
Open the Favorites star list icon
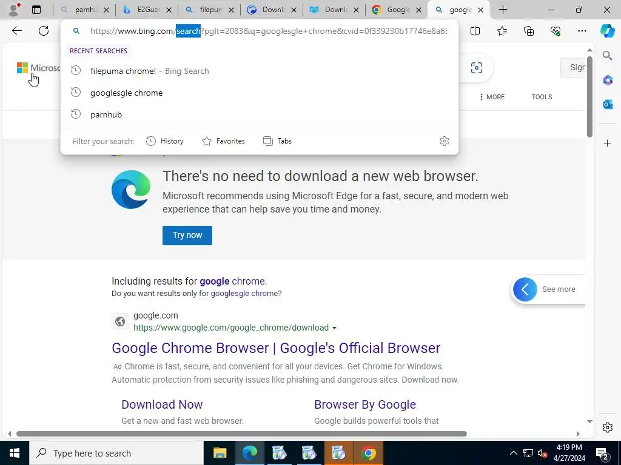pyautogui.click(x=502, y=31)
